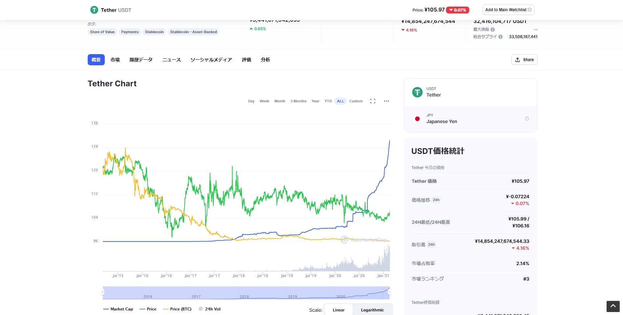
Task: Click the Stablecoin tag
Action: click(154, 32)
